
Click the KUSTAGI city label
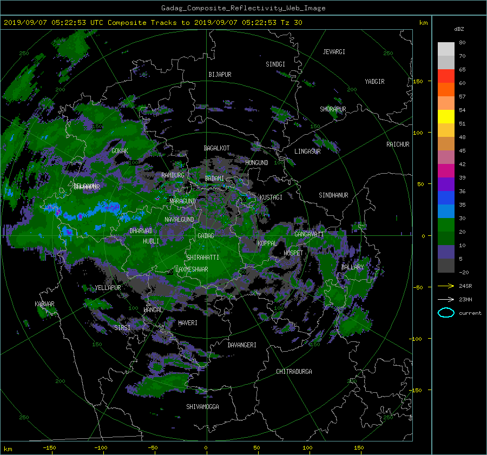point(271,197)
